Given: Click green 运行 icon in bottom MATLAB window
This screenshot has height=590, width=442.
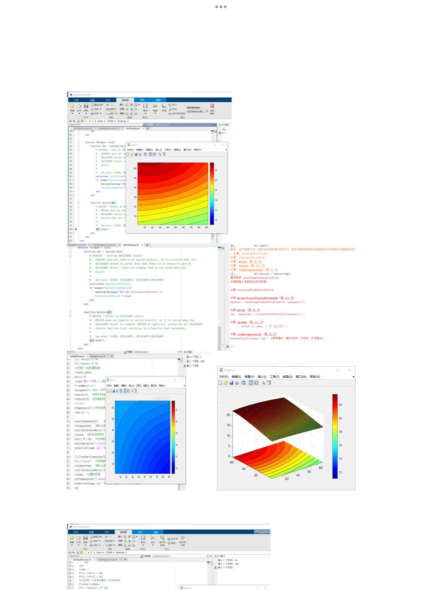Looking at the screenshot, I should click(153, 538).
